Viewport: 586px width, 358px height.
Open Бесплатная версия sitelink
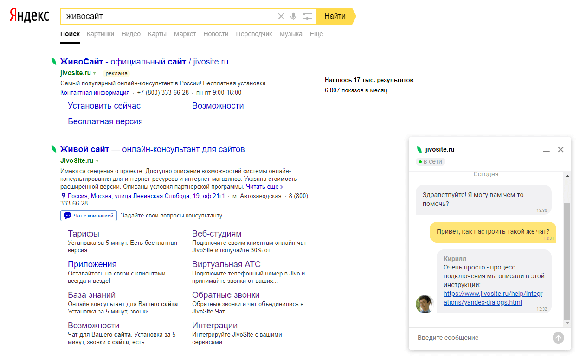click(105, 121)
